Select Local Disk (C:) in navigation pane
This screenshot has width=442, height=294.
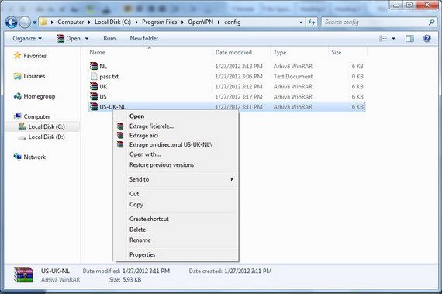click(47, 127)
